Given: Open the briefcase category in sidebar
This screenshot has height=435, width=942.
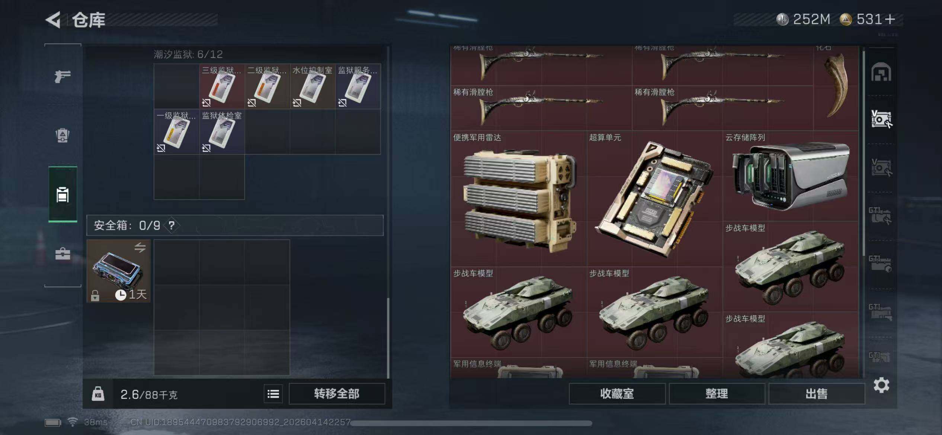Looking at the screenshot, I should [x=63, y=254].
